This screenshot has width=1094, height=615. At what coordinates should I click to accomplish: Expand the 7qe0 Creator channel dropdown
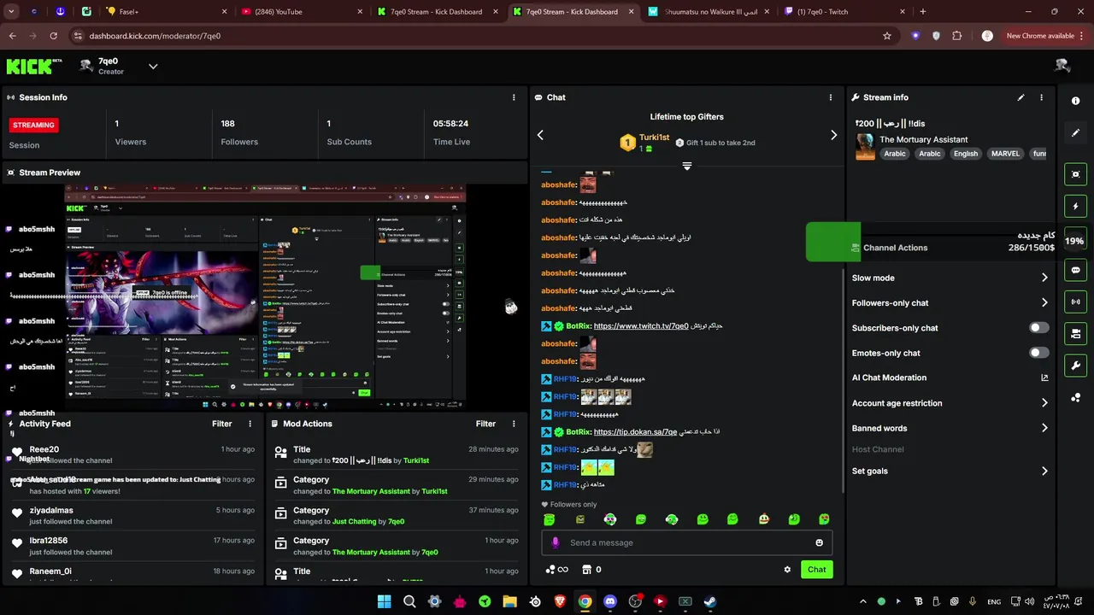pyautogui.click(x=153, y=66)
